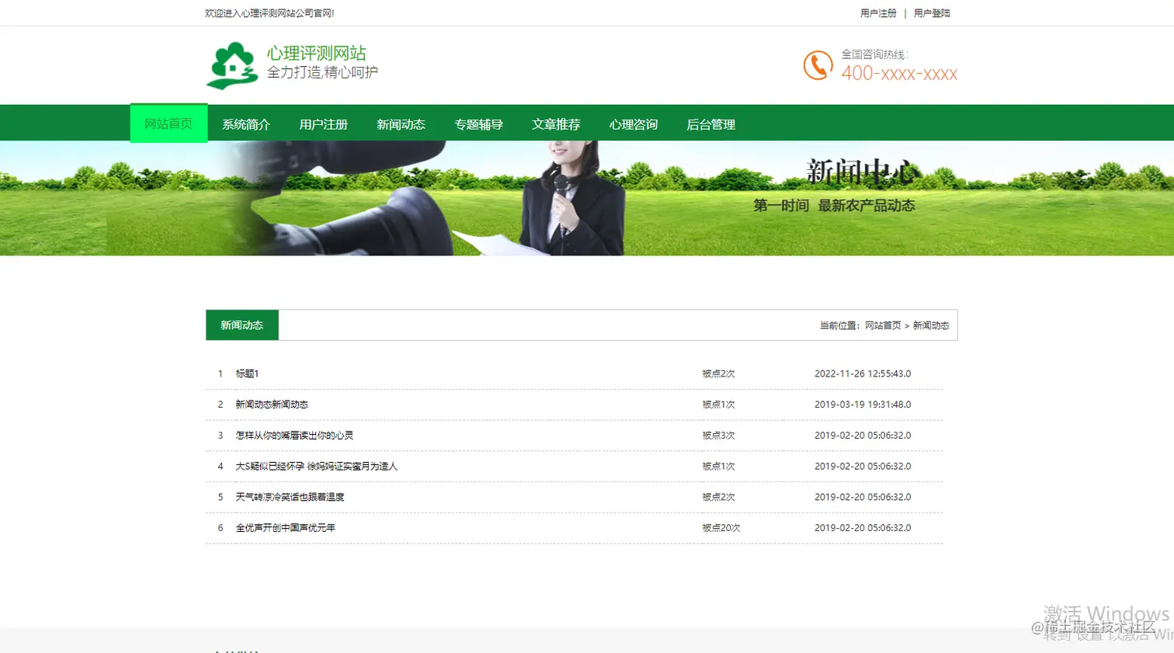Image resolution: width=1174 pixels, height=653 pixels.
Task: Open the 文章推荐 menu item
Action: [556, 124]
